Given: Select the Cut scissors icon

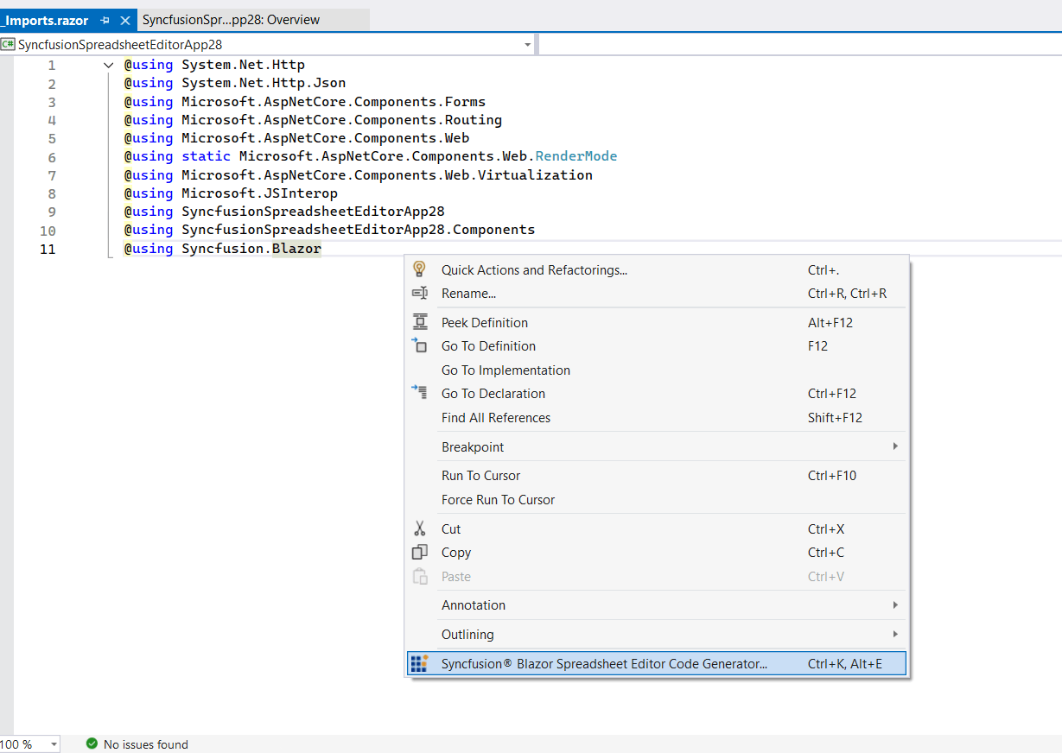Looking at the screenshot, I should click(x=420, y=528).
